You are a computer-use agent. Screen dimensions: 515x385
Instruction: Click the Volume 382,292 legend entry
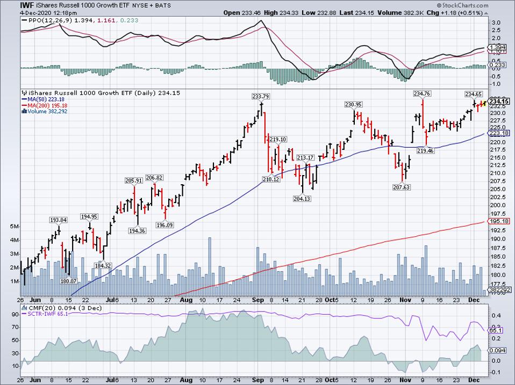47,112
